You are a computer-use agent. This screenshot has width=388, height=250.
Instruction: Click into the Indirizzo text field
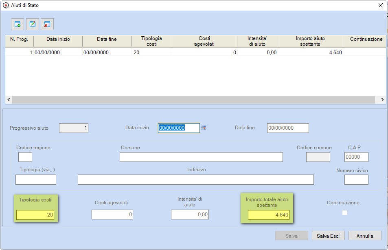click(x=196, y=179)
